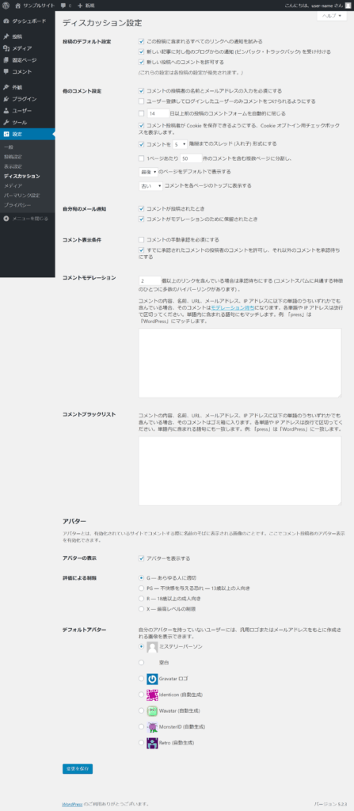Select the プラグイン plugin icon in sidebar
The image size is (354, 811).
6,99
